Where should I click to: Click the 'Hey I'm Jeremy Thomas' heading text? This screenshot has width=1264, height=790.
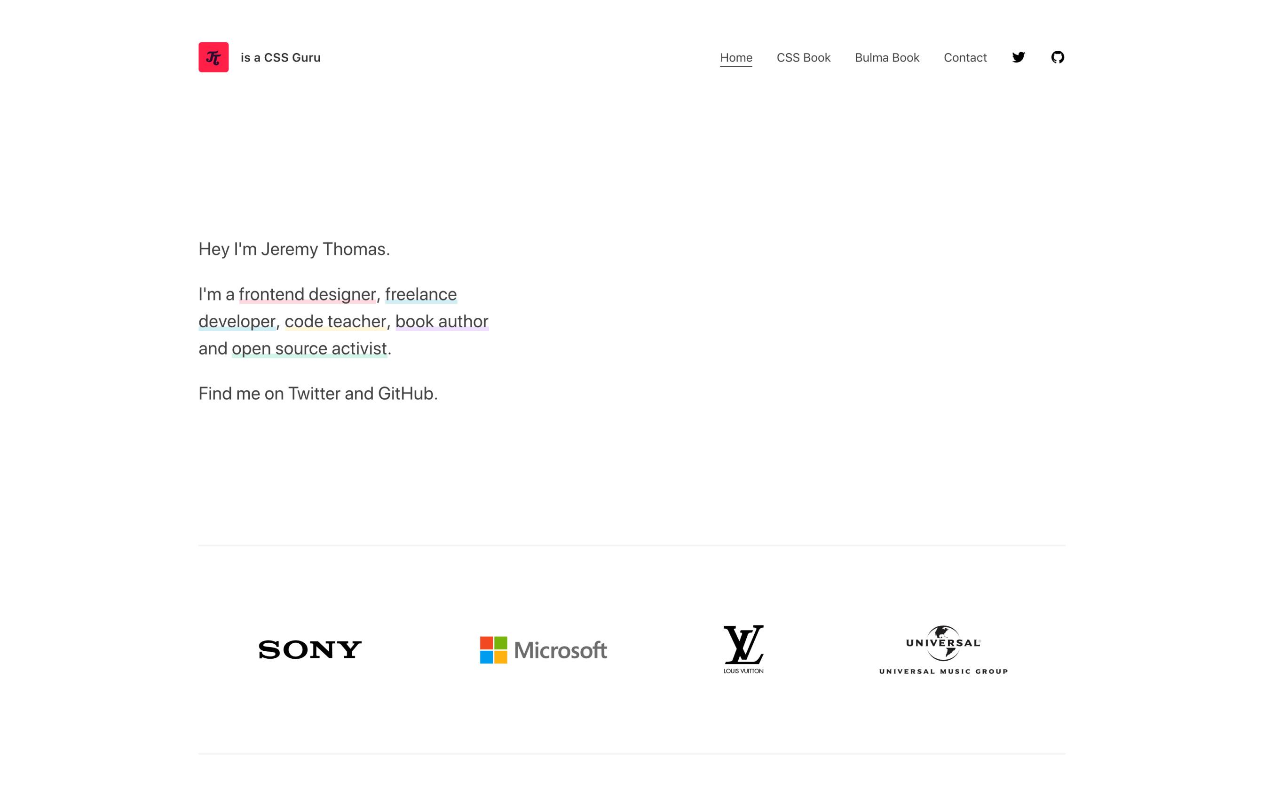[294, 249]
